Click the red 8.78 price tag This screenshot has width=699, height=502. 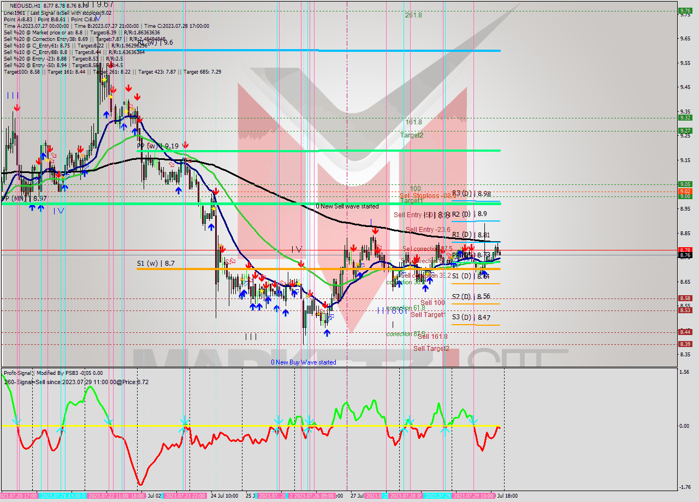click(685, 249)
